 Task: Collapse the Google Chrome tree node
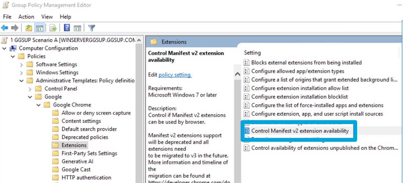[39, 105]
